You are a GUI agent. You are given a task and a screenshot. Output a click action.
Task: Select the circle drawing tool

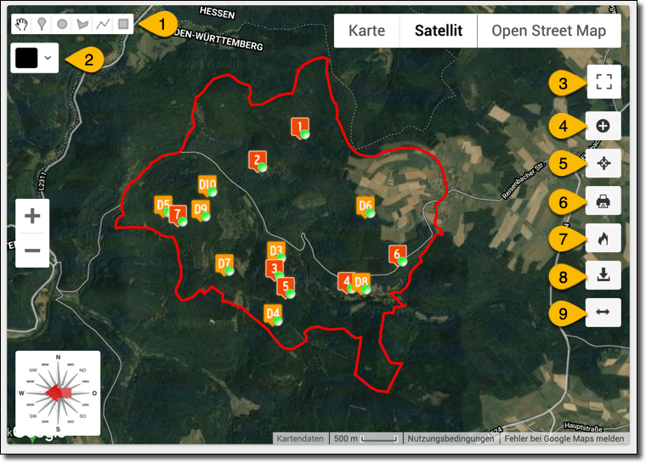[x=62, y=25]
